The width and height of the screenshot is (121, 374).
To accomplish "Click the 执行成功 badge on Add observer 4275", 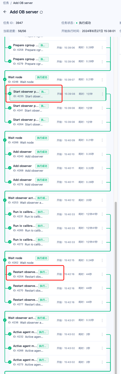I will [x=42, y=180].
